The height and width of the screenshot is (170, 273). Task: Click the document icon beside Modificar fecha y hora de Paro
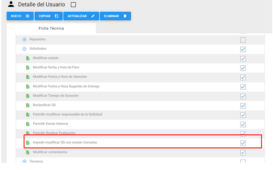(28, 68)
